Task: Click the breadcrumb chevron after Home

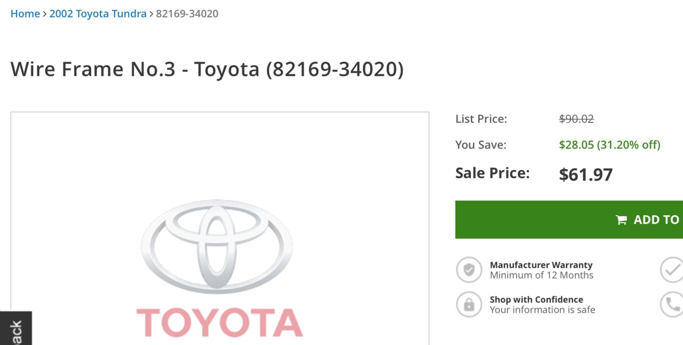Action: tap(45, 14)
